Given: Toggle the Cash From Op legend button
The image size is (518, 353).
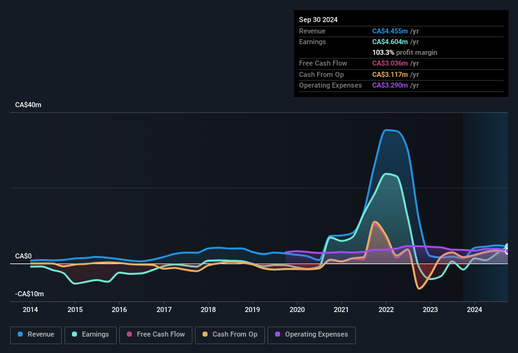Looking at the screenshot, I should tap(230, 335).
